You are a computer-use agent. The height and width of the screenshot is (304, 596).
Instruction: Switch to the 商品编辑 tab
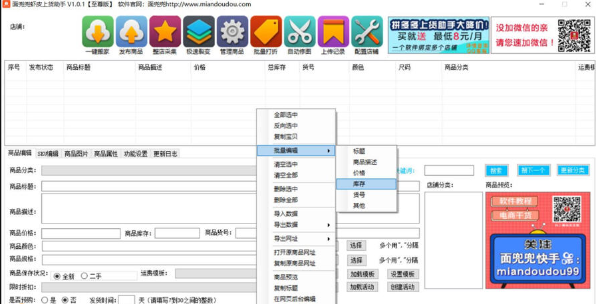point(21,153)
